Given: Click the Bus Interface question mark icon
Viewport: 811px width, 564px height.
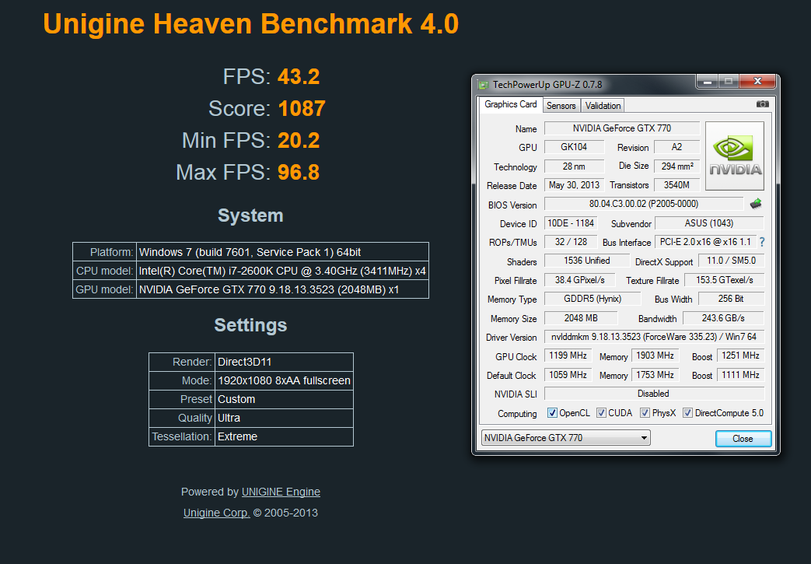Looking at the screenshot, I should (x=762, y=242).
